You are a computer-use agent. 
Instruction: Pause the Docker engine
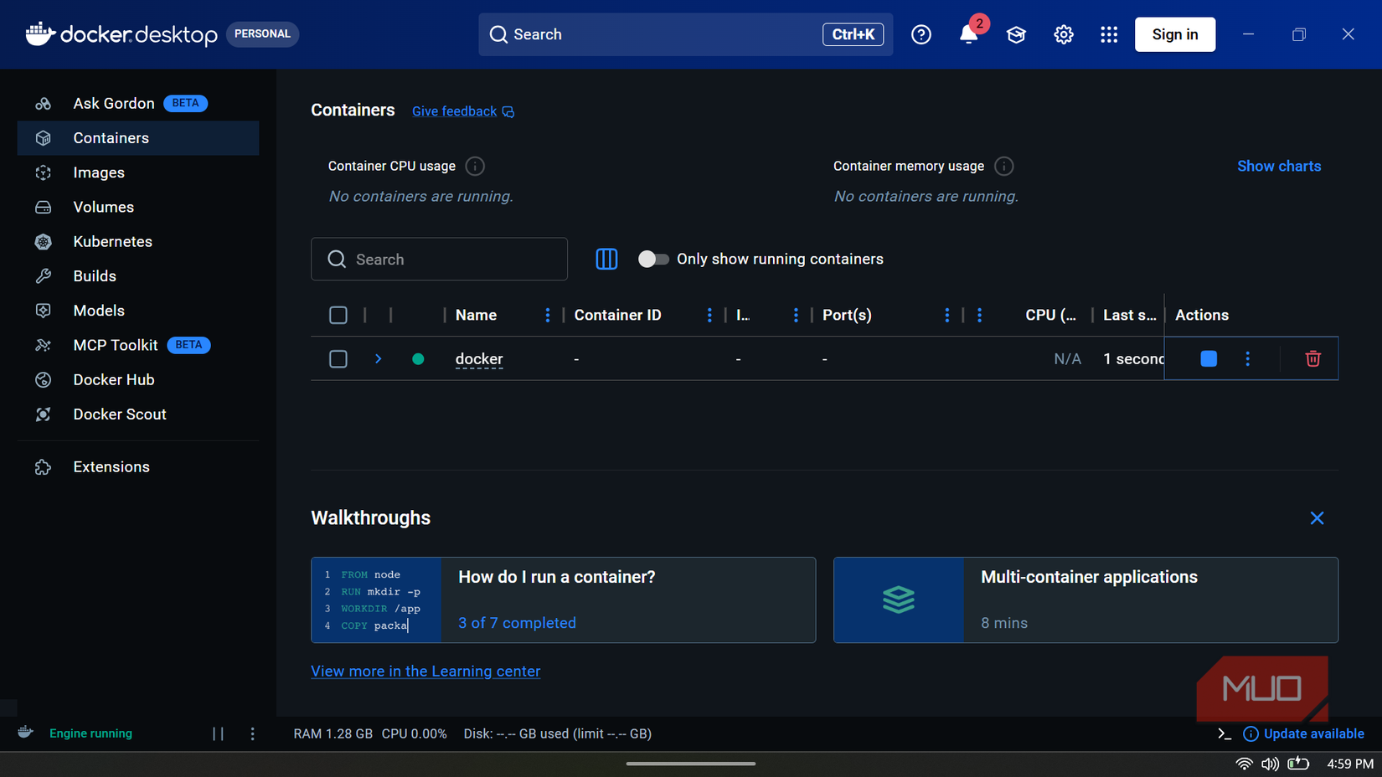218,733
